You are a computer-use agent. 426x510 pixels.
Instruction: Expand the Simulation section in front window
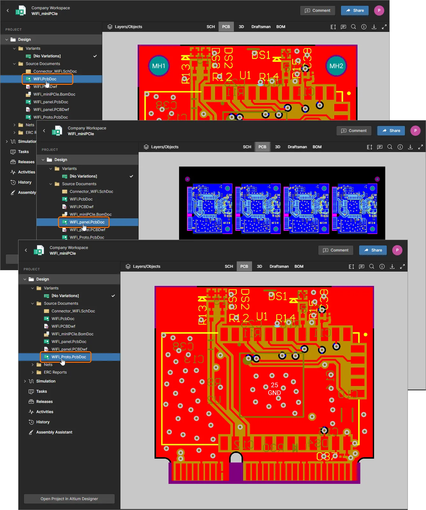pyautogui.click(x=25, y=381)
